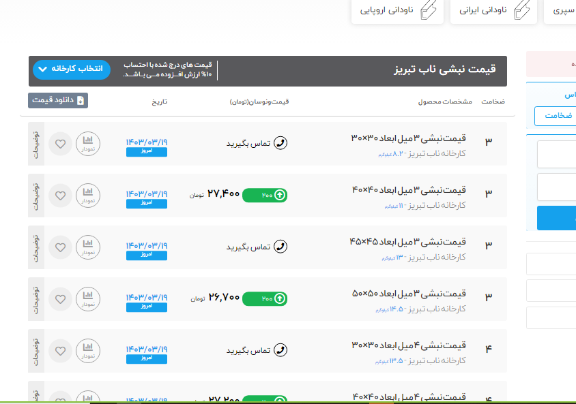View chart for 3mm 50×50 angle row
This screenshot has width=576, height=404.
pos(87,299)
